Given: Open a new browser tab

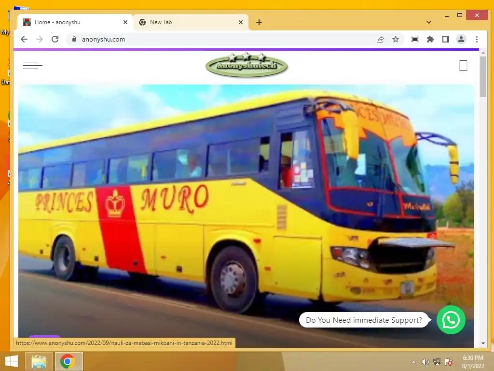Looking at the screenshot, I should click(x=259, y=22).
